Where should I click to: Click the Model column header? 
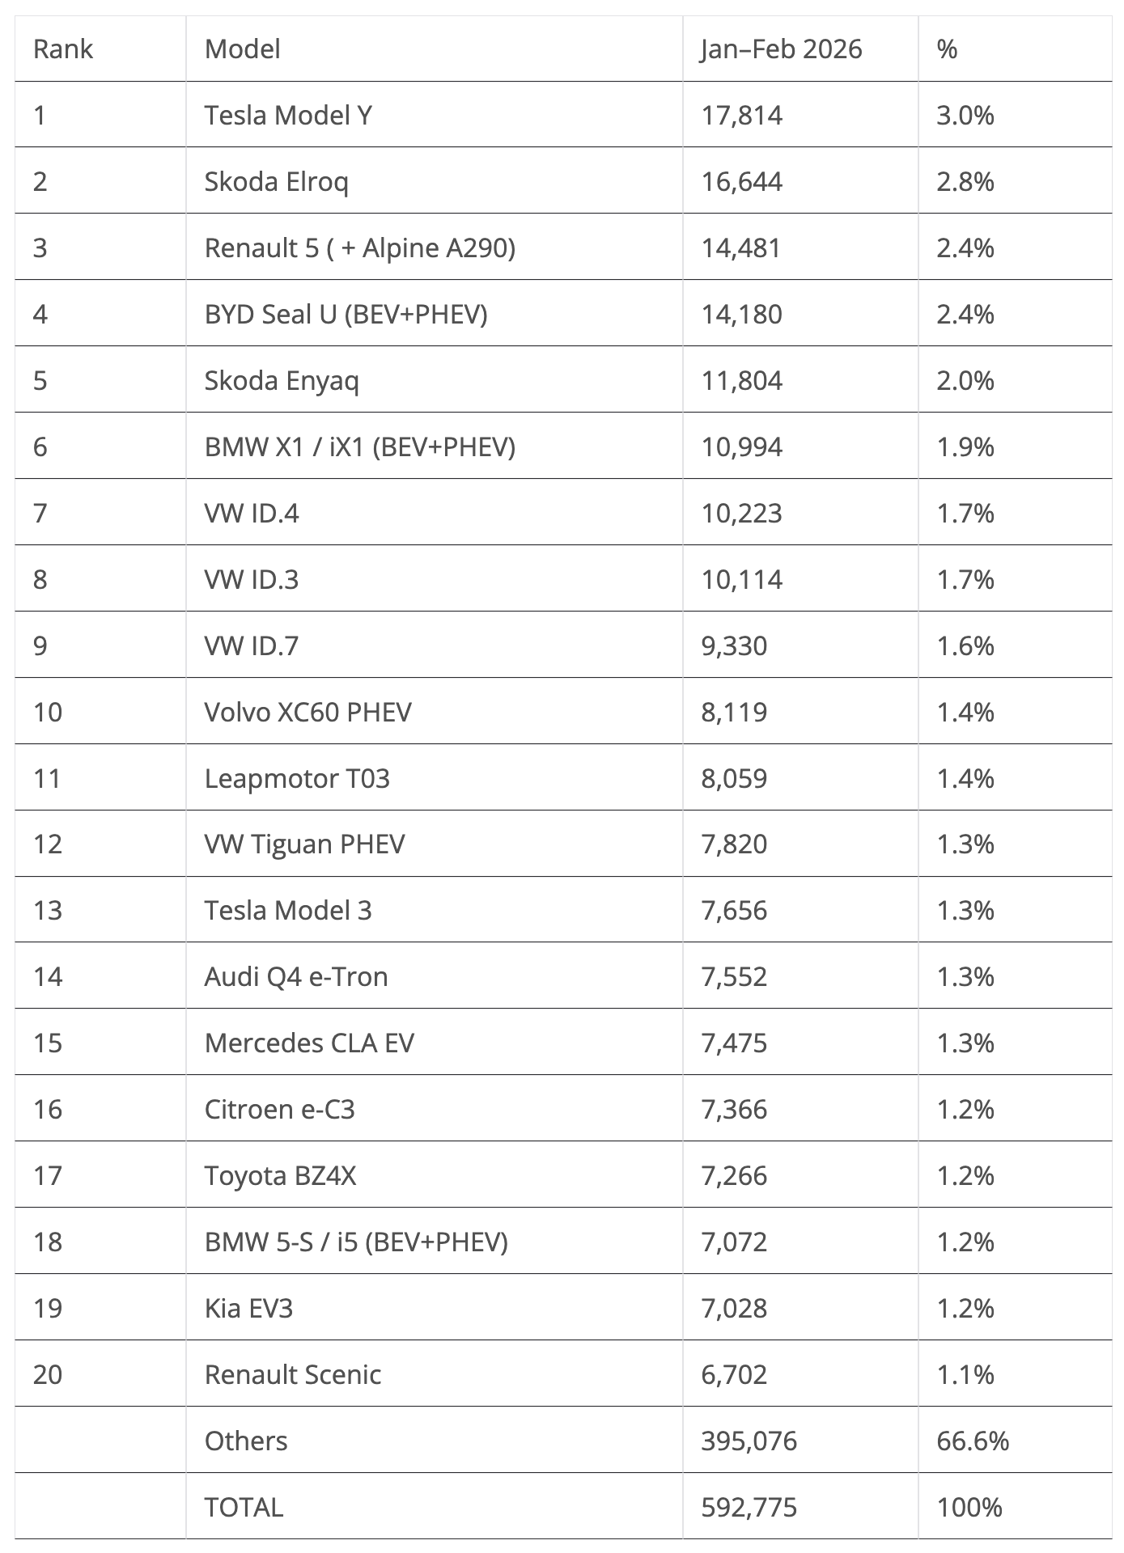coord(242,49)
